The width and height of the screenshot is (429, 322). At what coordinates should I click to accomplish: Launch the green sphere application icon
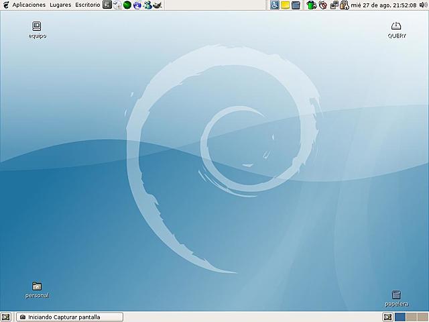click(x=127, y=5)
